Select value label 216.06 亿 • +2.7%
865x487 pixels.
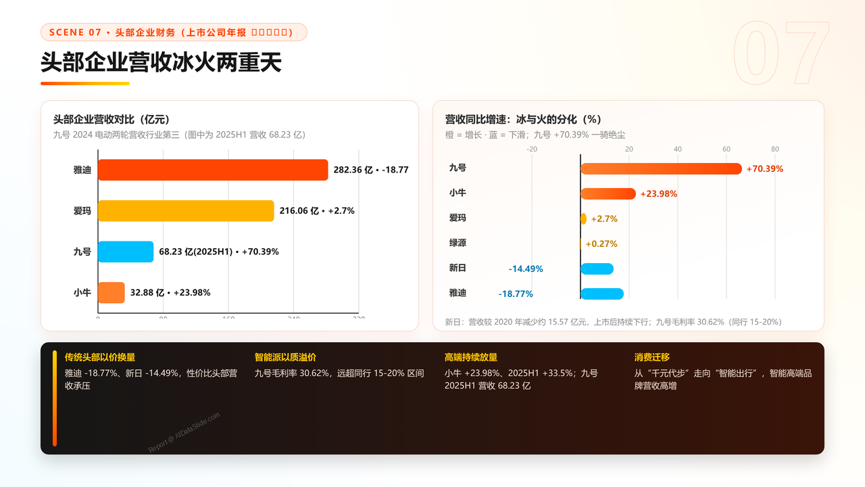(317, 210)
